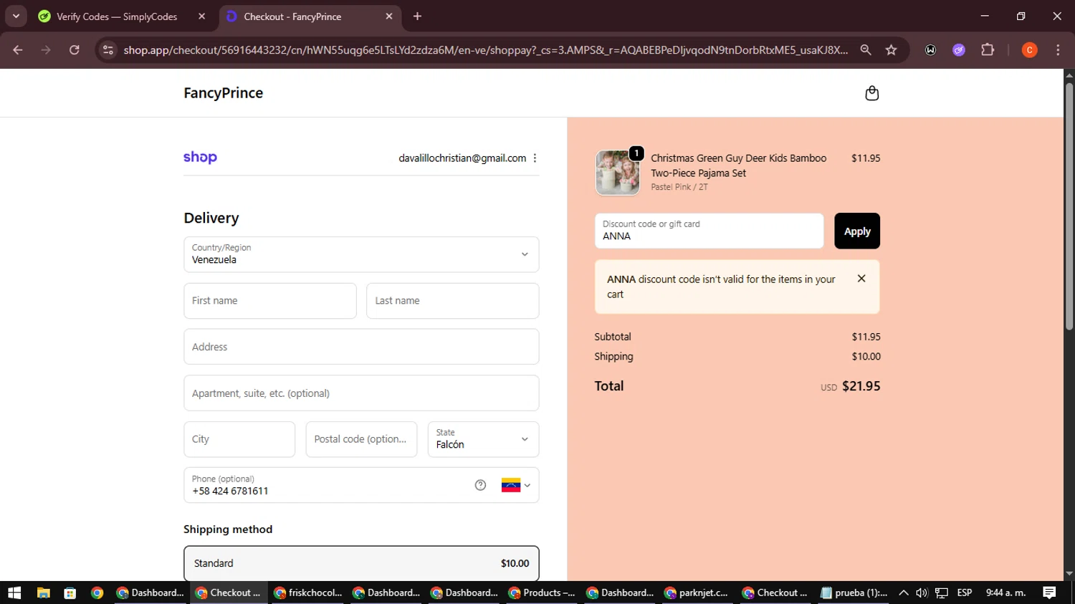This screenshot has height=604, width=1075.
Task: Click phone number help question mark icon
Action: (480, 485)
